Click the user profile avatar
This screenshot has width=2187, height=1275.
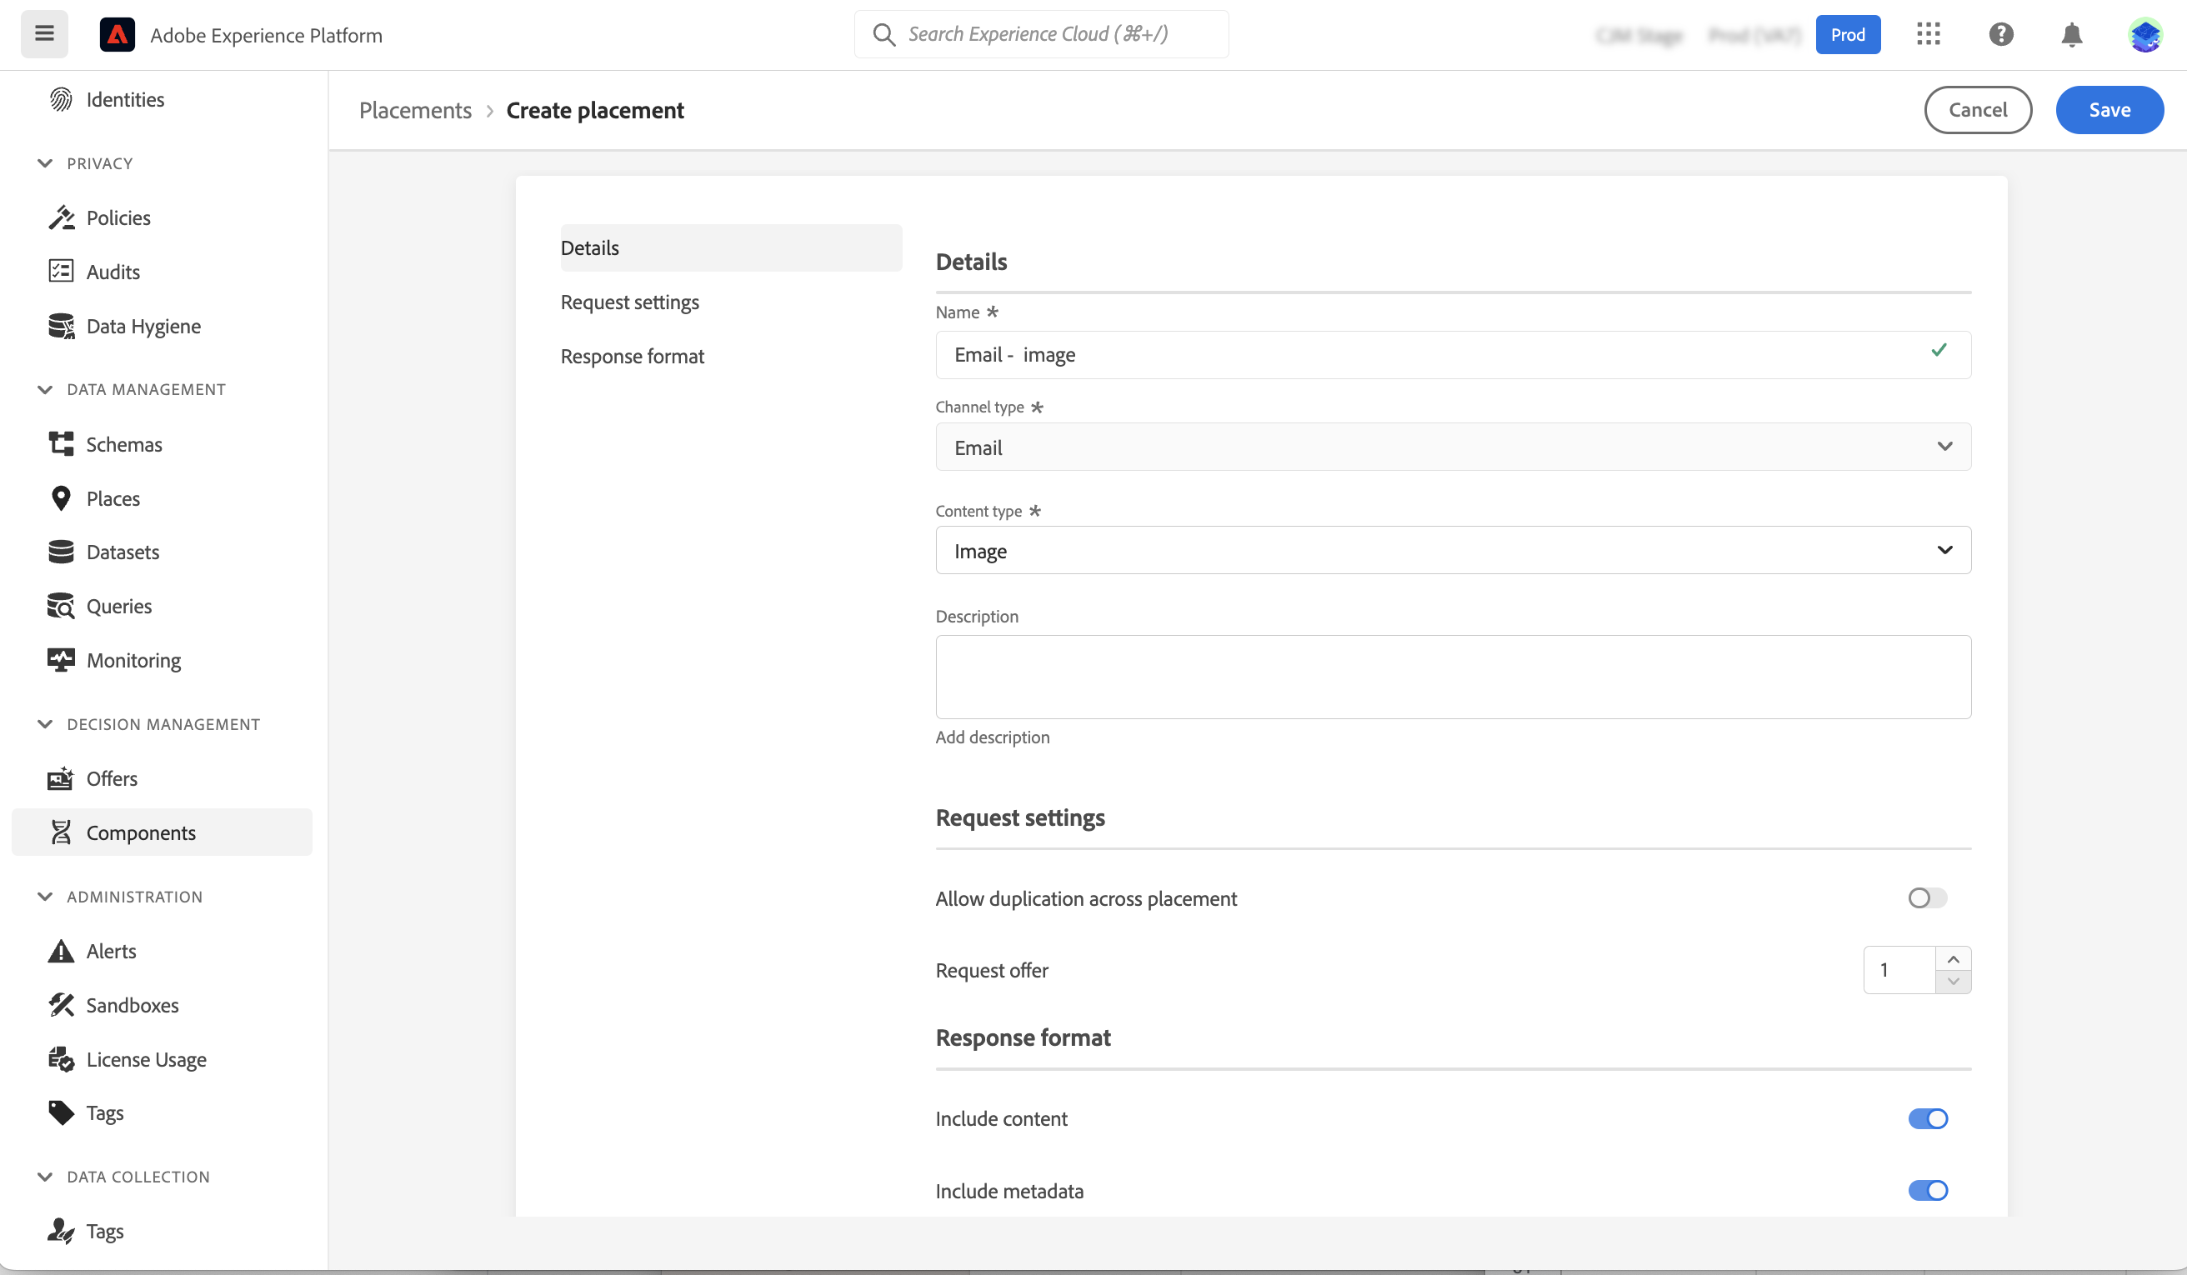pos(2144,35)
